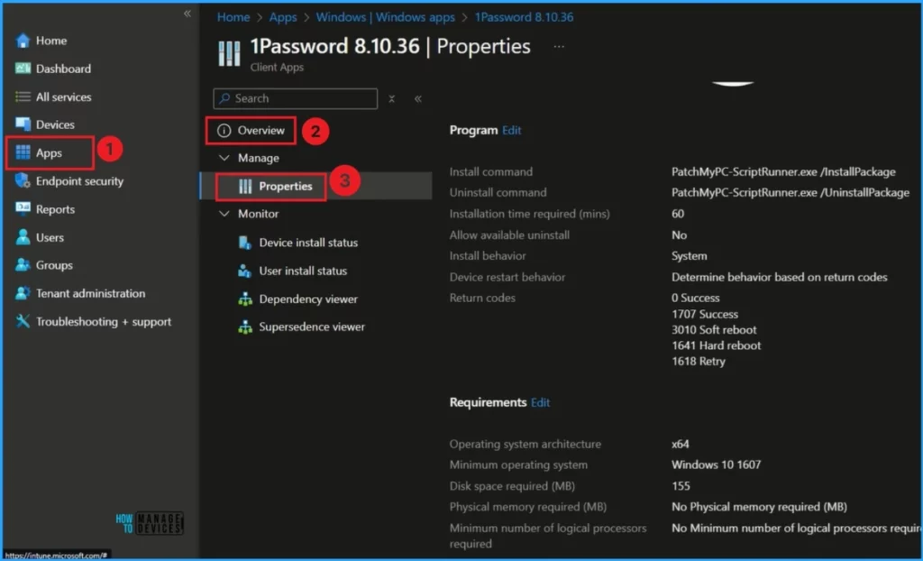Viewport: 923px width, 561px height.
Task: Click 1Password 8.10.36 breadcrumb link
Action: point(524,17)
